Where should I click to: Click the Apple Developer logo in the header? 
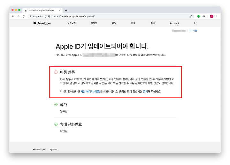42,23
